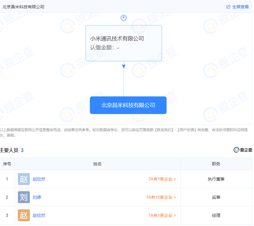Click the 爱企查 logo beside 主要人员
254x226 pixels.
(243, 150)
